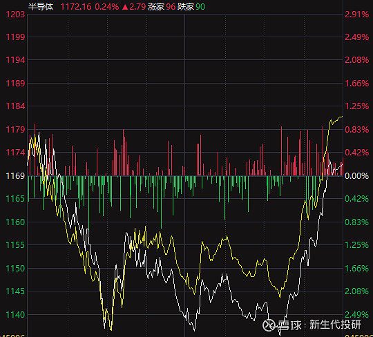Click the 半导体 sector title
The image size is (373, 337).
tap(41, 7)
